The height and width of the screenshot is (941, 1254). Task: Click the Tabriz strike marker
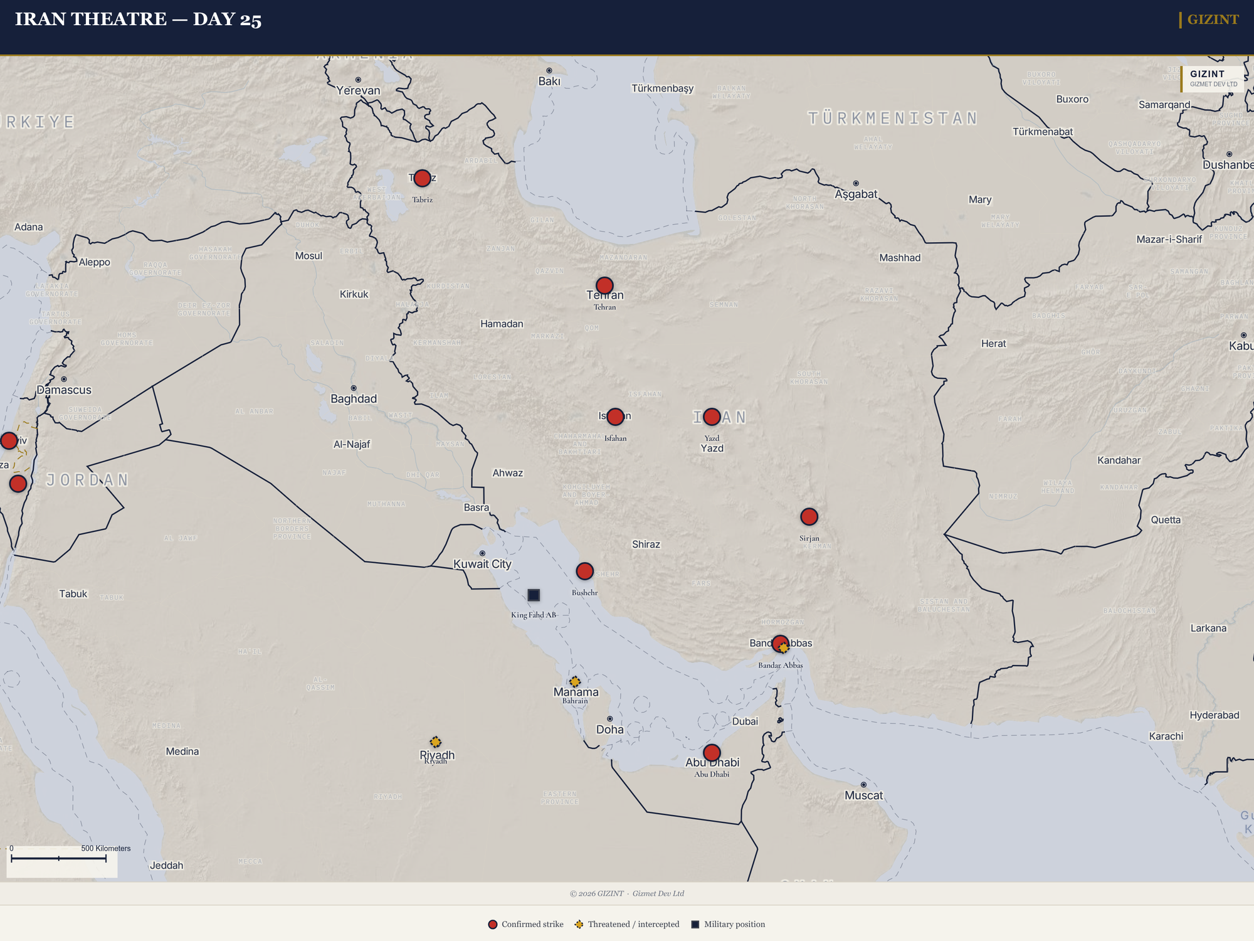(x=421, y=178)
